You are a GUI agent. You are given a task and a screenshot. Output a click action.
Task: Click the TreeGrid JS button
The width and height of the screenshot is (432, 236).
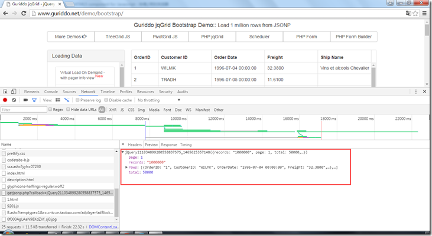[x=118, y=37]
